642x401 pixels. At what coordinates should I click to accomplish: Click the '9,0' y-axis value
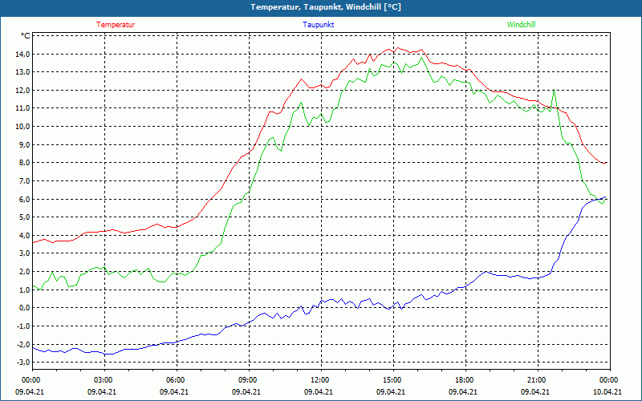[24, 144]
